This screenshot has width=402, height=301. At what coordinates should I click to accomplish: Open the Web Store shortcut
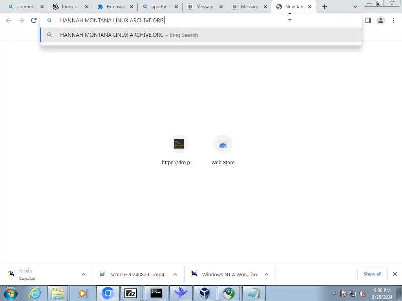point(223,150)
